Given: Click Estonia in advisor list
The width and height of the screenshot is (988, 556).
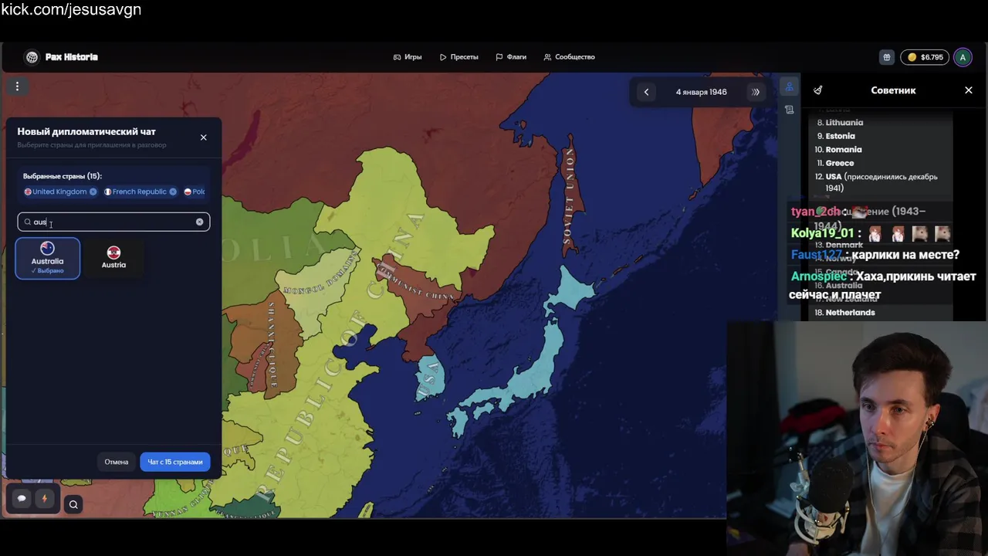Looking at the screenshot, I should coord(840,136).
